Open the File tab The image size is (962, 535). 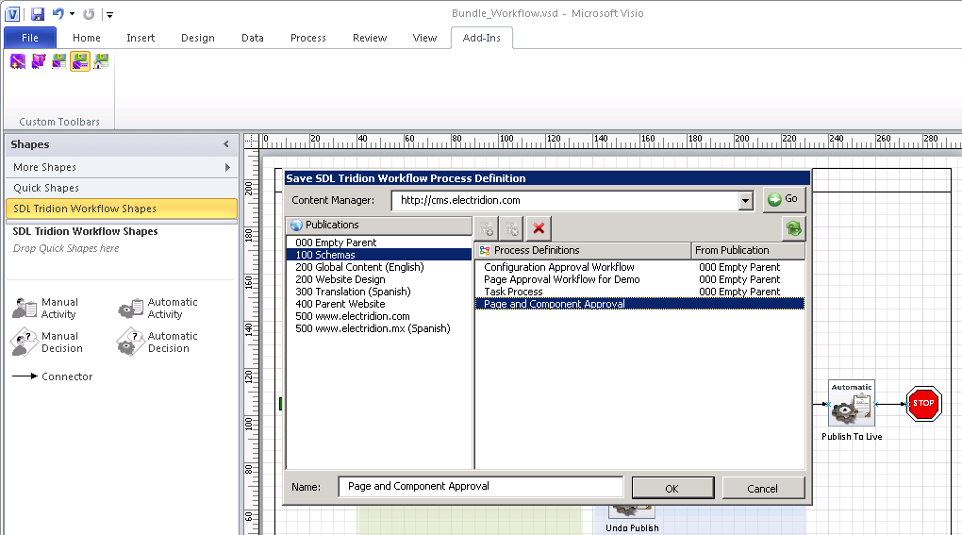click(x=30, y=38)
